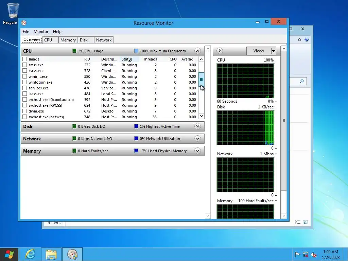Check the smss.exe process checkbox
The height and width of the screenshot is (261, 348).
click(24, 65)
